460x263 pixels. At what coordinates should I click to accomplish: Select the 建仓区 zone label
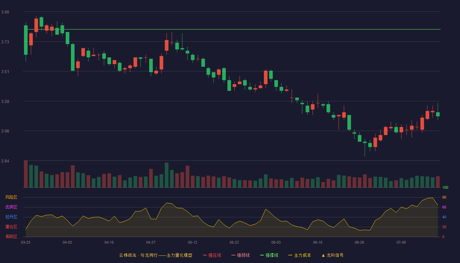coord(11,227)
